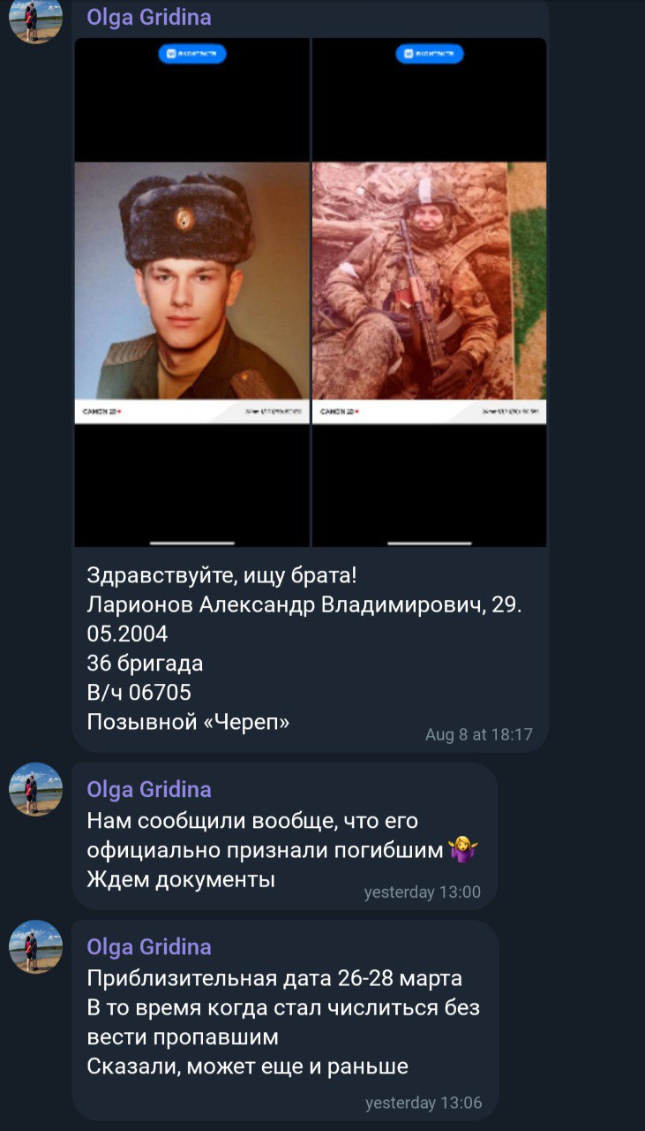
Task: Select the "Позывной «Череп»" text line
Action: (x=188, y=722)
